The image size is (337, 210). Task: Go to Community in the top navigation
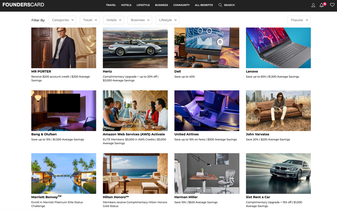[x=181, y=5]
